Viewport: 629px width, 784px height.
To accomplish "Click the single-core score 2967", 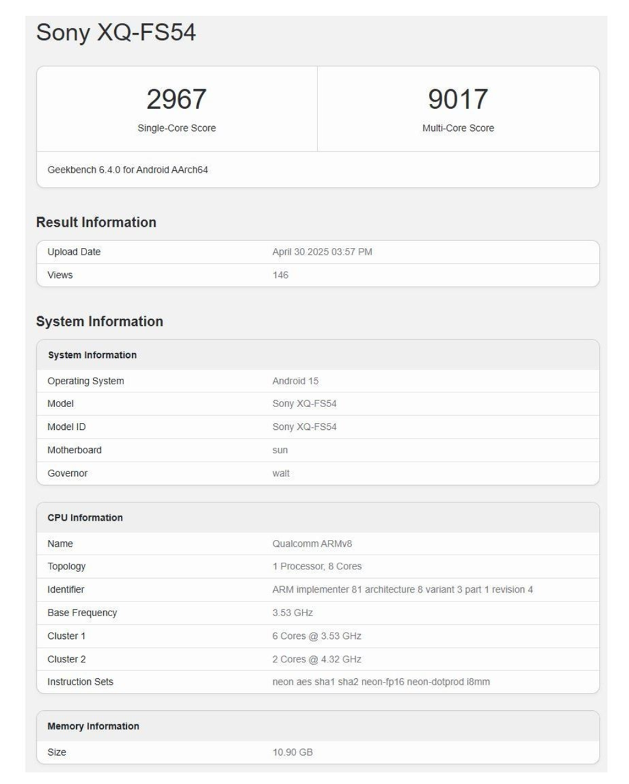I will [176, 99].
